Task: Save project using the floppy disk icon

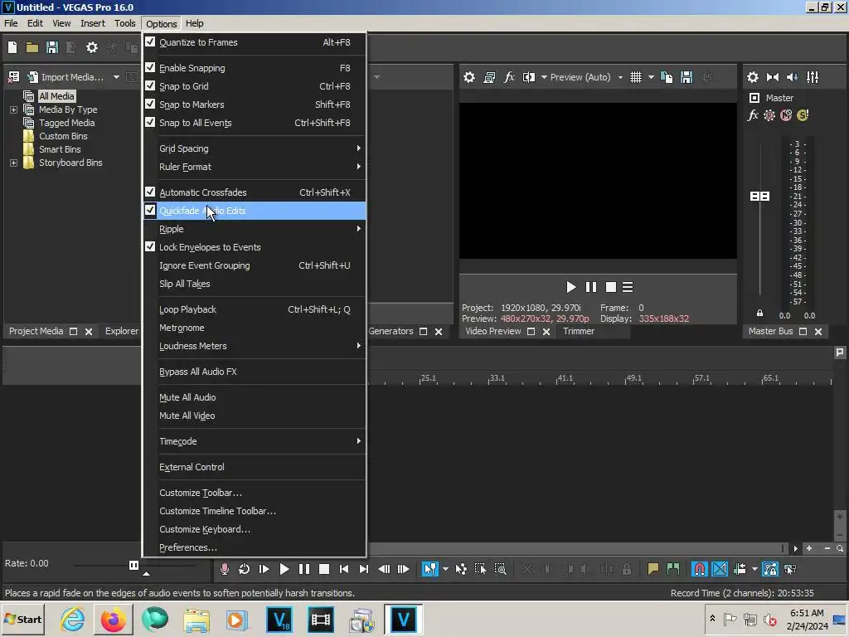Action: (52, 47)
